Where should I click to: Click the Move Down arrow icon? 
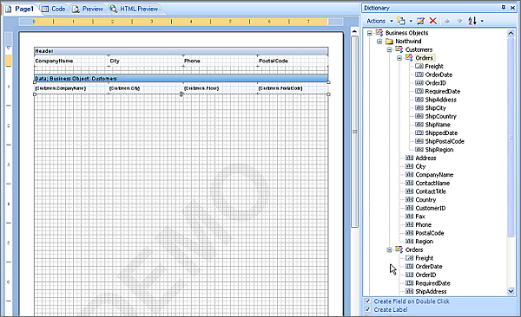[x=459, y=21]
